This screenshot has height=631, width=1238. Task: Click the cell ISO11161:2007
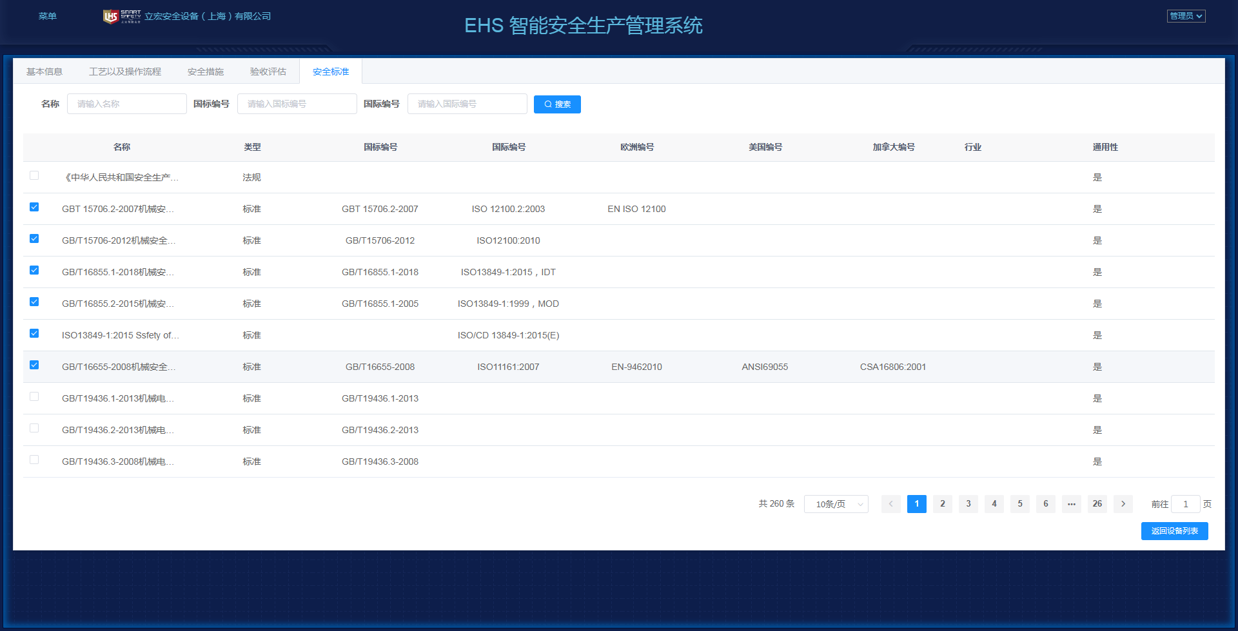tap(508, 367)
